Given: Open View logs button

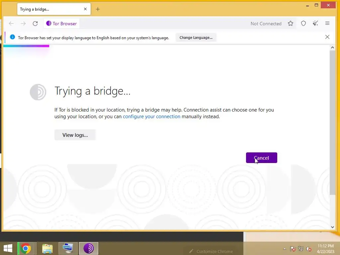Looking at the screenshot, I should click(75, 135).
